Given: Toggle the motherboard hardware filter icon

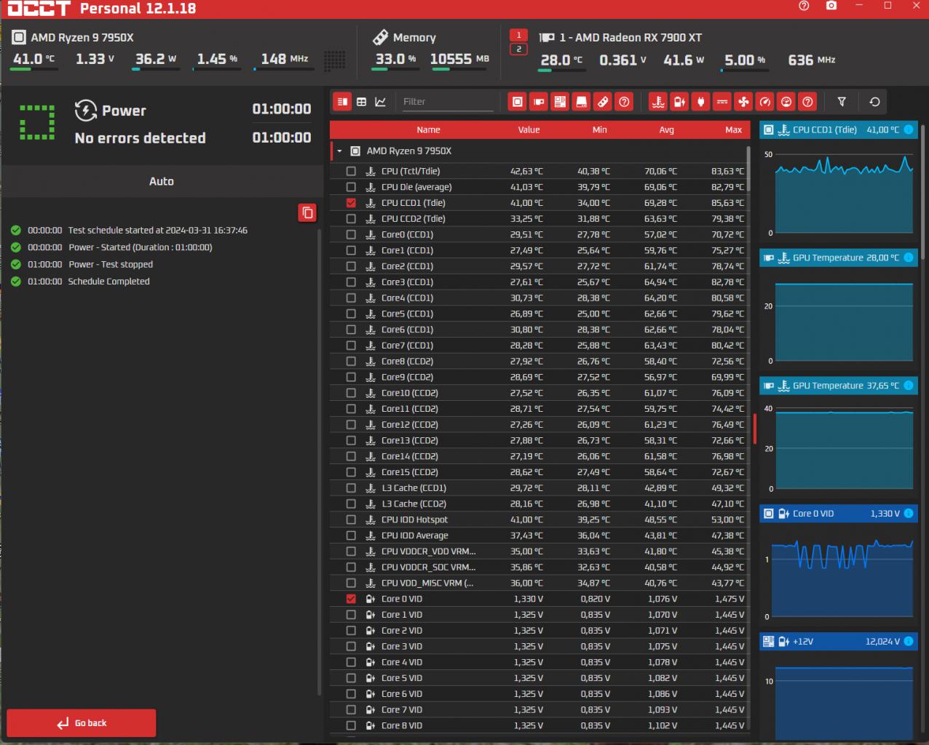Looking at the screenshot, I should click(x=560, y=102).
